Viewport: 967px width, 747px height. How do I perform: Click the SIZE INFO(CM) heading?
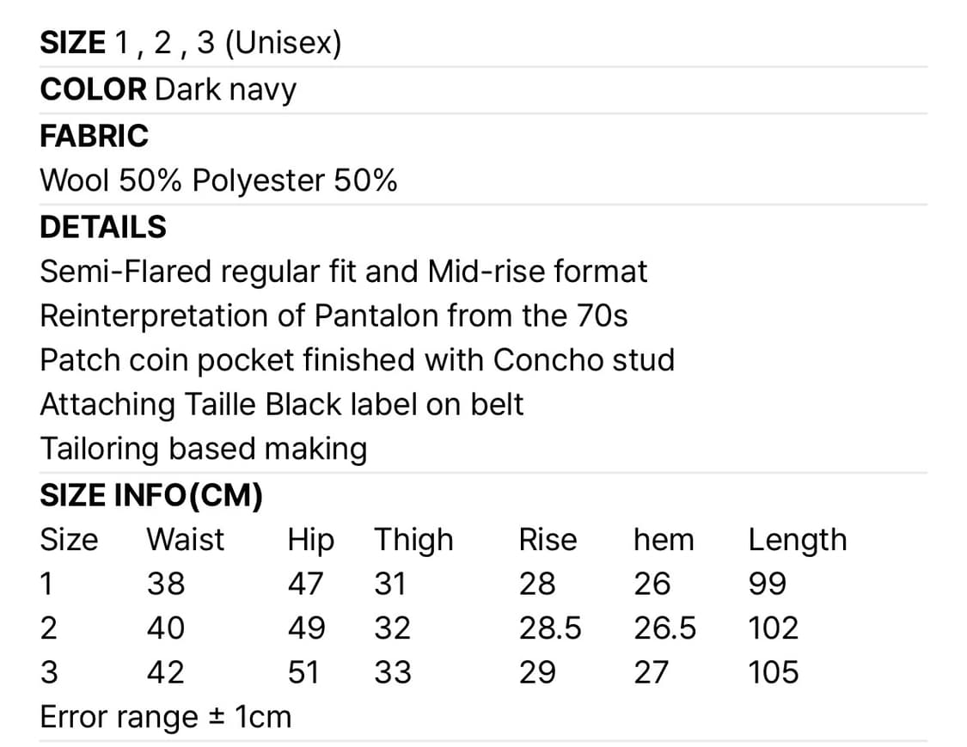tap(151, 495)
